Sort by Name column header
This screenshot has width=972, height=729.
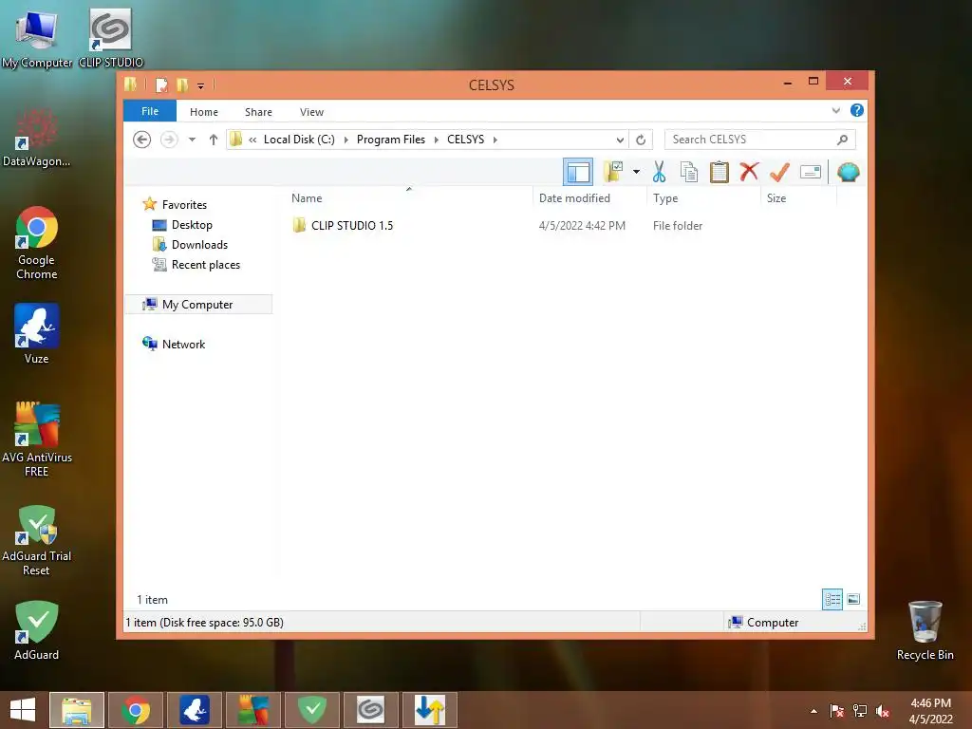307,198
